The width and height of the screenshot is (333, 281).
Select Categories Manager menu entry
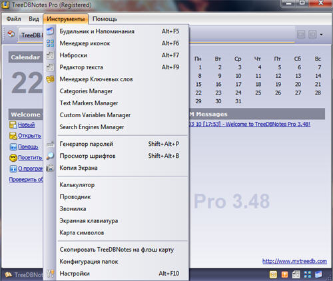122,91
